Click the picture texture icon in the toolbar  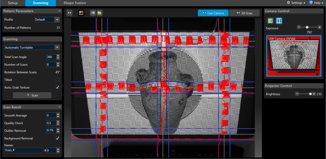click(x=81, y=13)
